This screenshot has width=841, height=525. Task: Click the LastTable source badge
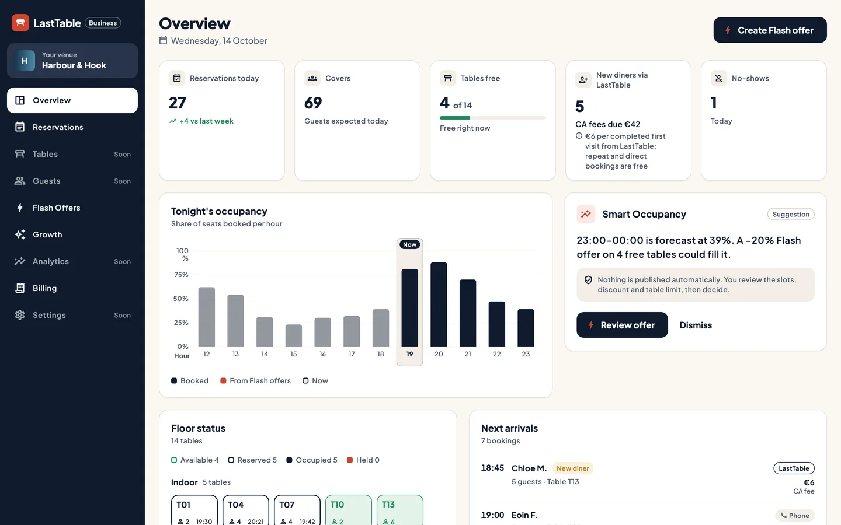pyautogui.click(x=794, y=468)
